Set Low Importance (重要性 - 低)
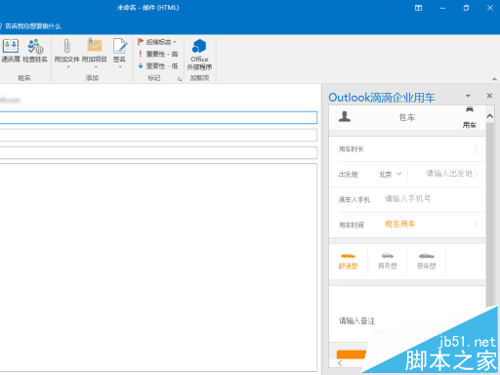 [x=158, y=66]
